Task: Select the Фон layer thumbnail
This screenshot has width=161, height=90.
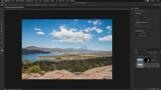Action: (140, 65)
